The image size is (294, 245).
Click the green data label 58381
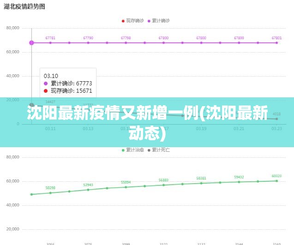[x=201, y=178]
